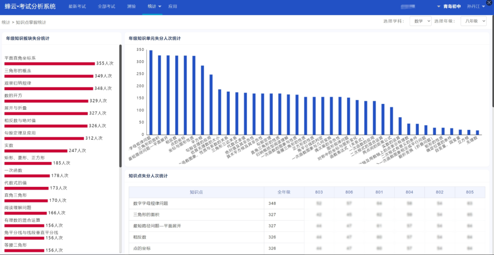Image resolution: width=494 pixels, height=255 pixels.
Task: Click the left panel vertical scrollbar
Action: 120,106
